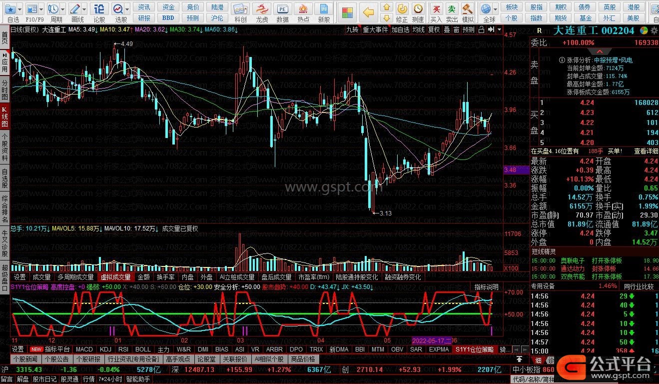The height and width of the screenshot is (384, 659).
Task: Expand dropdown arrow next to 周期 icon
Action: (62, 9)
